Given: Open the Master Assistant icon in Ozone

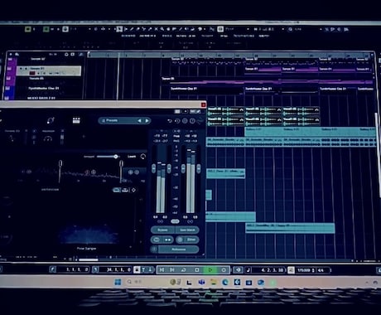Looking at the screenshot, I should tap(51, 120).
